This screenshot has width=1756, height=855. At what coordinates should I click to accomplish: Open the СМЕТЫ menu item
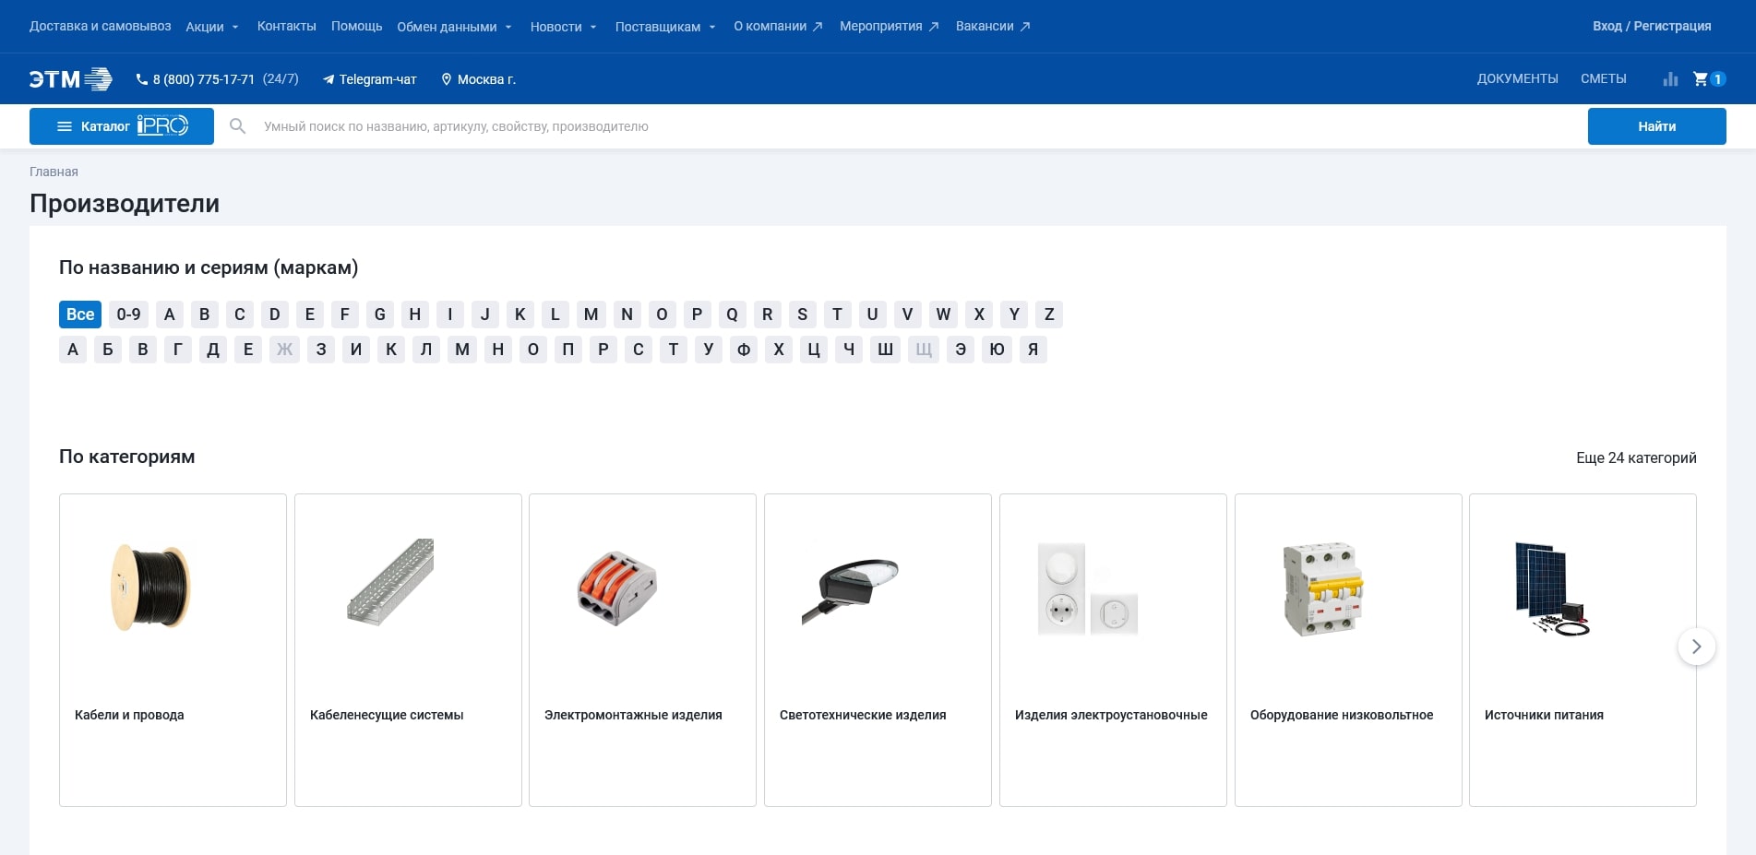(x=1603, y=79)
